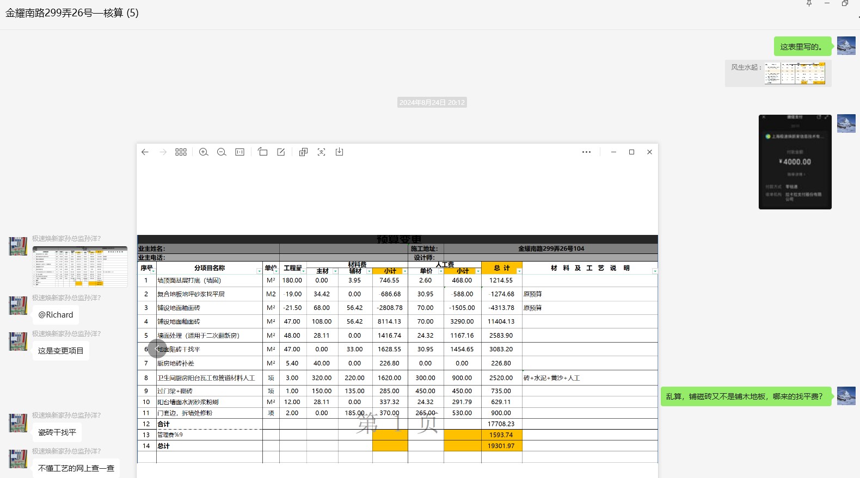Image resolution: width=860 pixels, height=478 pixels.
Task: Zoom out using the magnifier minus icon
Action: click(222, 152)
